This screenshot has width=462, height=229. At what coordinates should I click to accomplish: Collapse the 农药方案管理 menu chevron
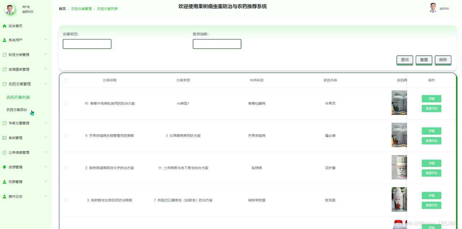46,83
